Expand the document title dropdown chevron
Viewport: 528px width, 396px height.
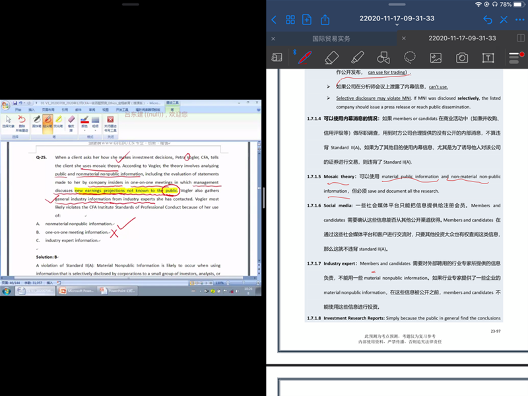(397, 25)
